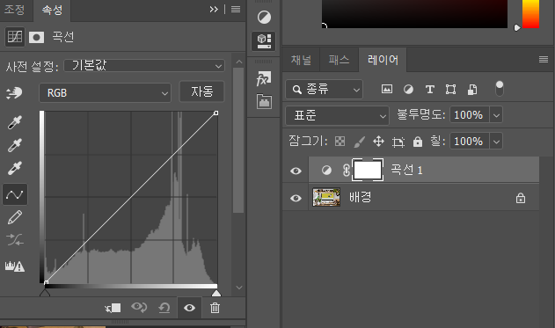Toggle lock position
Screen dimensions: 555x328
click(x=378, y=142)
